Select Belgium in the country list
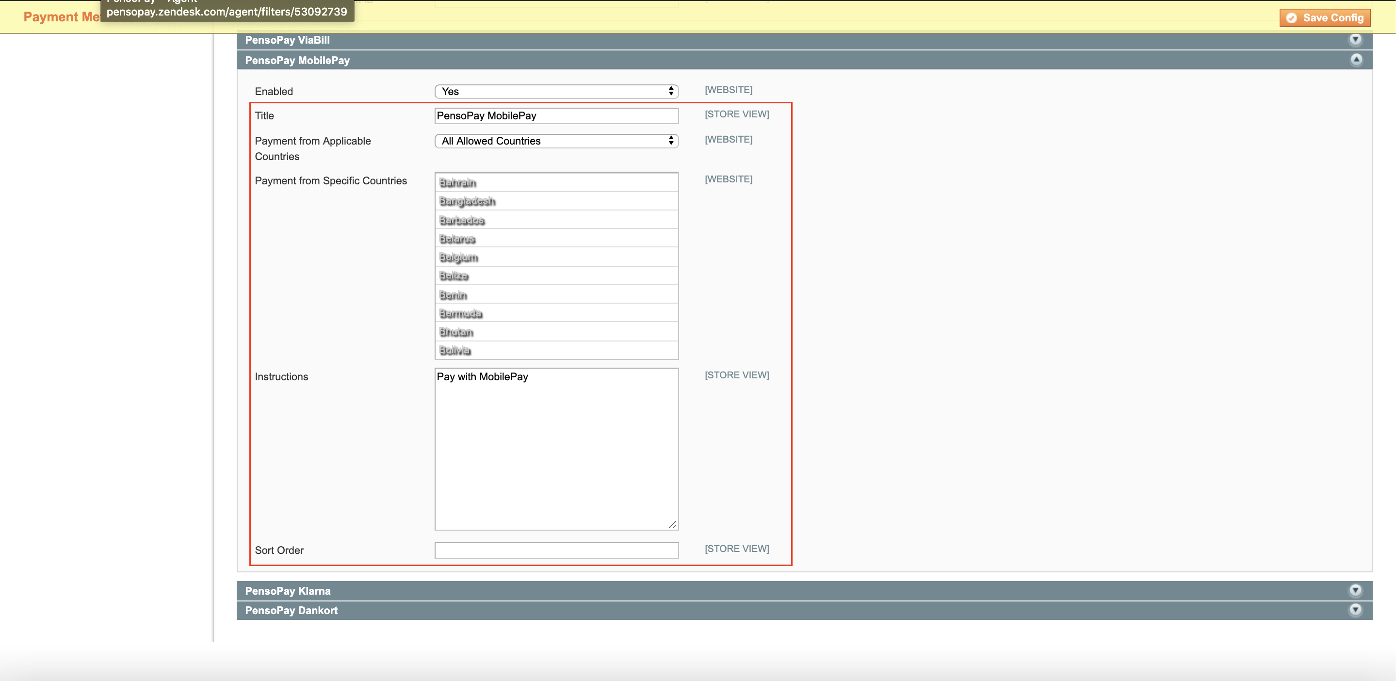Viewport: 1396px width, 681px height. pyautogui.click(x=556, y=258)
